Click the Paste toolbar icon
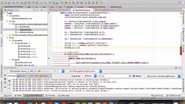 click(29, 3)
